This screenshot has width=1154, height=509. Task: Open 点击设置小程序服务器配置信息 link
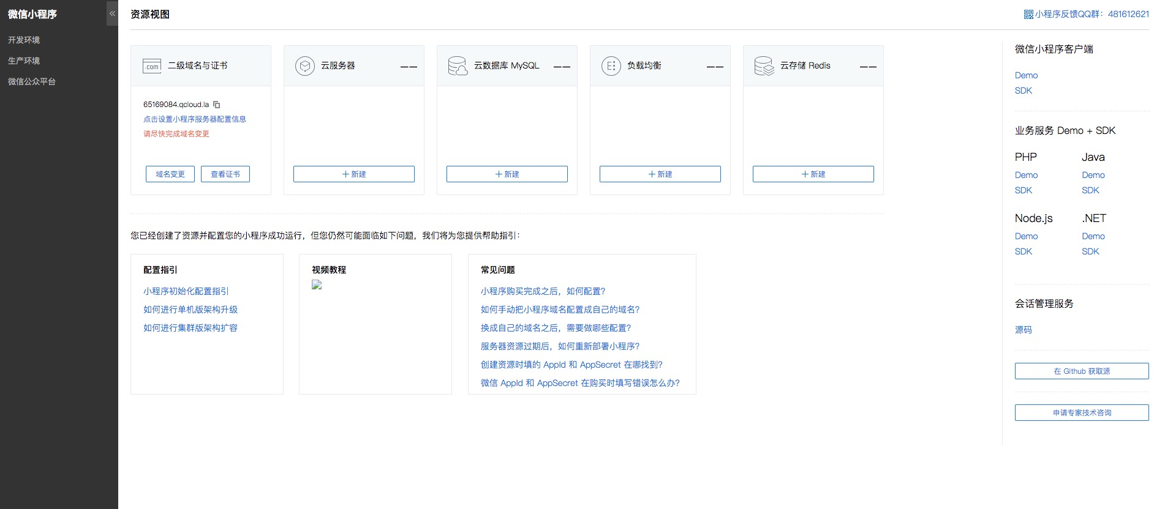click(x=195, y=119)
